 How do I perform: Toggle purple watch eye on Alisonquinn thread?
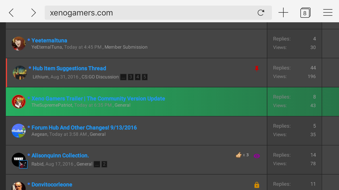[x=257, y=156]
